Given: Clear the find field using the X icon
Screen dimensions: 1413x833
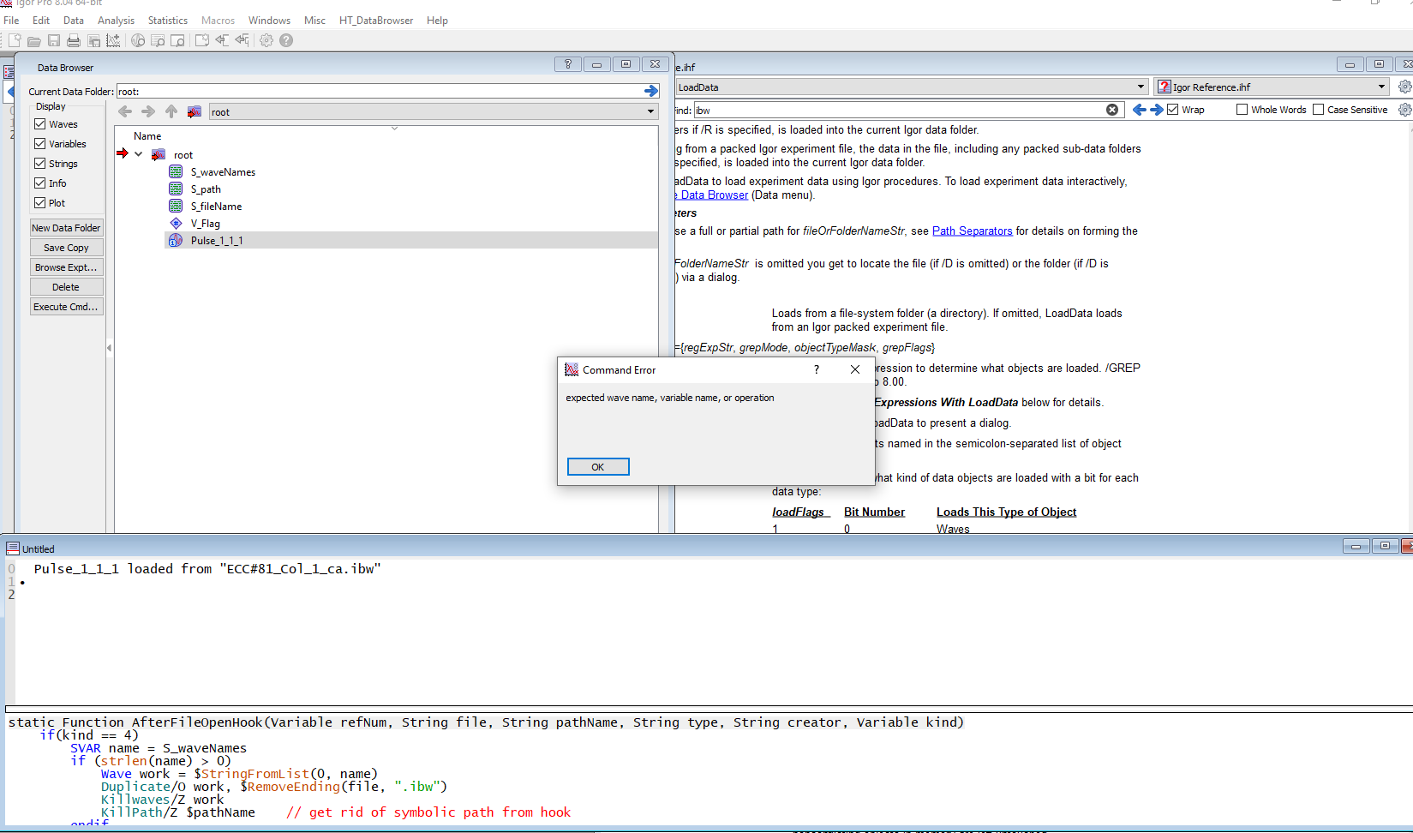Looking at the screenshot, I should [1112, 110].
